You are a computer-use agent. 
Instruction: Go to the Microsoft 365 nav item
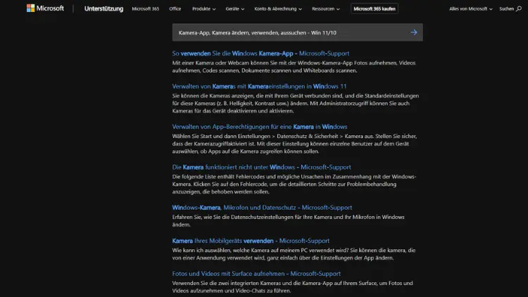coord(146,8)
